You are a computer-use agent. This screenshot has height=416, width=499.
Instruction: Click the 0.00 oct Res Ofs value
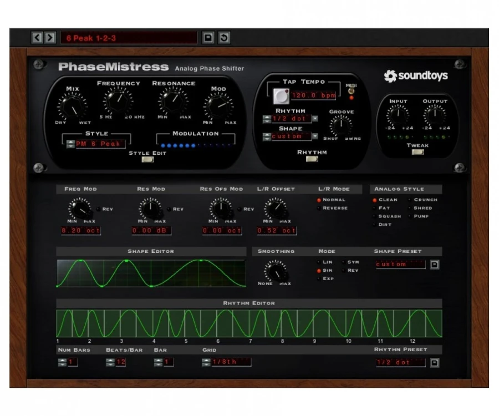pyautogui.click(x=222, y=230)
